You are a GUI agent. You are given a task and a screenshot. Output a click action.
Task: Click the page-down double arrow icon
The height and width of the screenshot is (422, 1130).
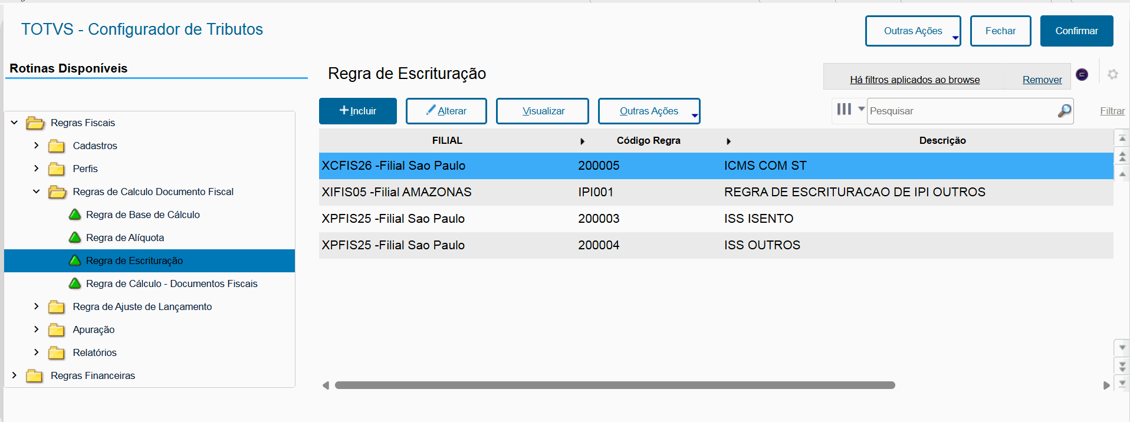(1122, 366)
